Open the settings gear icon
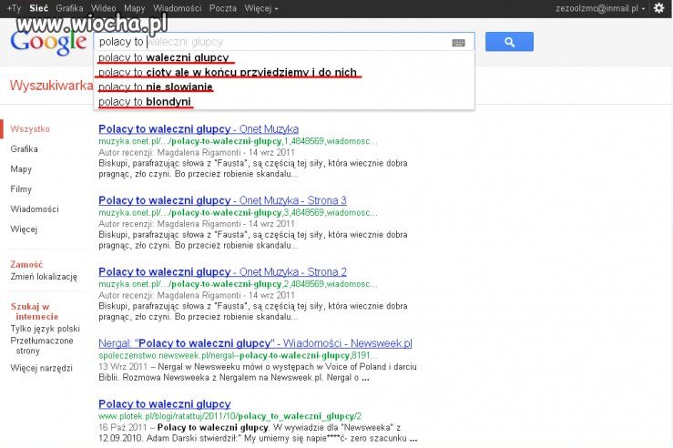The image size is (673, 448). pos(658,7)
